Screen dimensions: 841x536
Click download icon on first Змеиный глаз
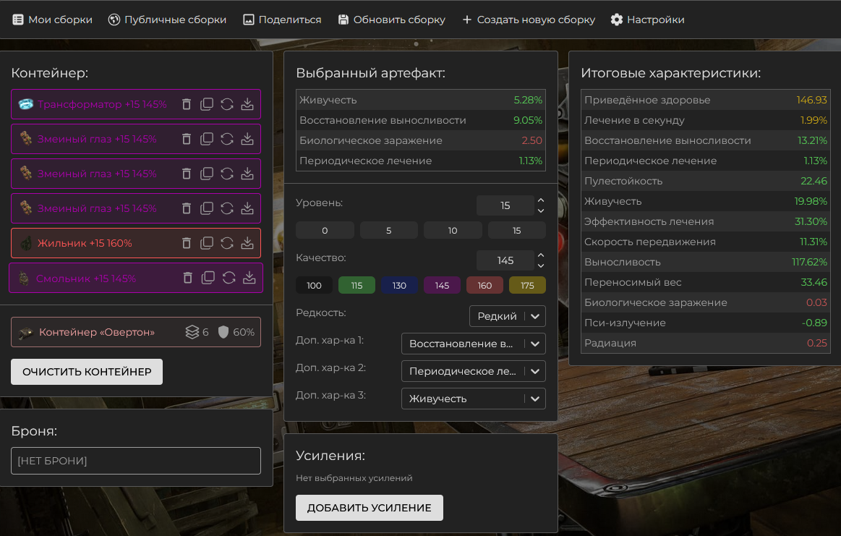pos(247,139)
